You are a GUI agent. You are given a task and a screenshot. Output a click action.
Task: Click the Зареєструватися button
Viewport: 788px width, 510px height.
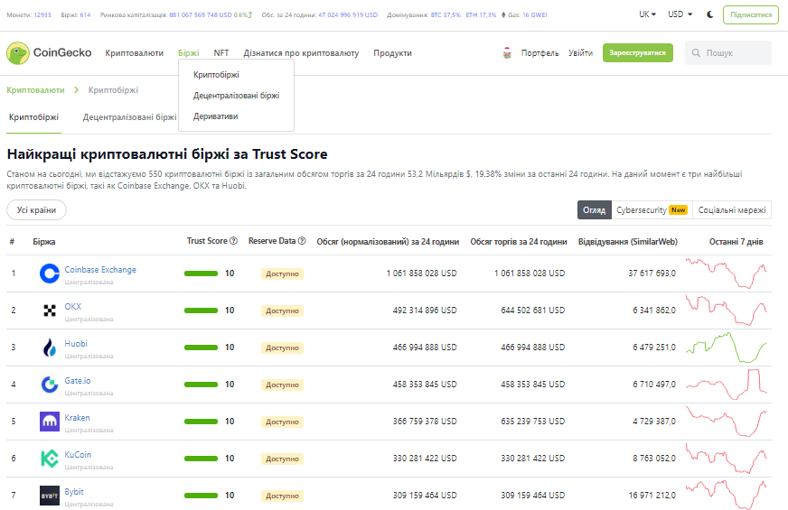point(638,52)
